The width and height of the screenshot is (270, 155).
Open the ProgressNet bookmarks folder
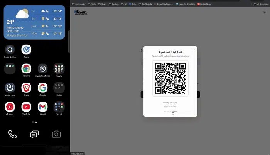click(79, 4)
